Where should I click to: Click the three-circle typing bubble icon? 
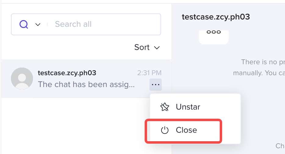click(x=214, y=33)
